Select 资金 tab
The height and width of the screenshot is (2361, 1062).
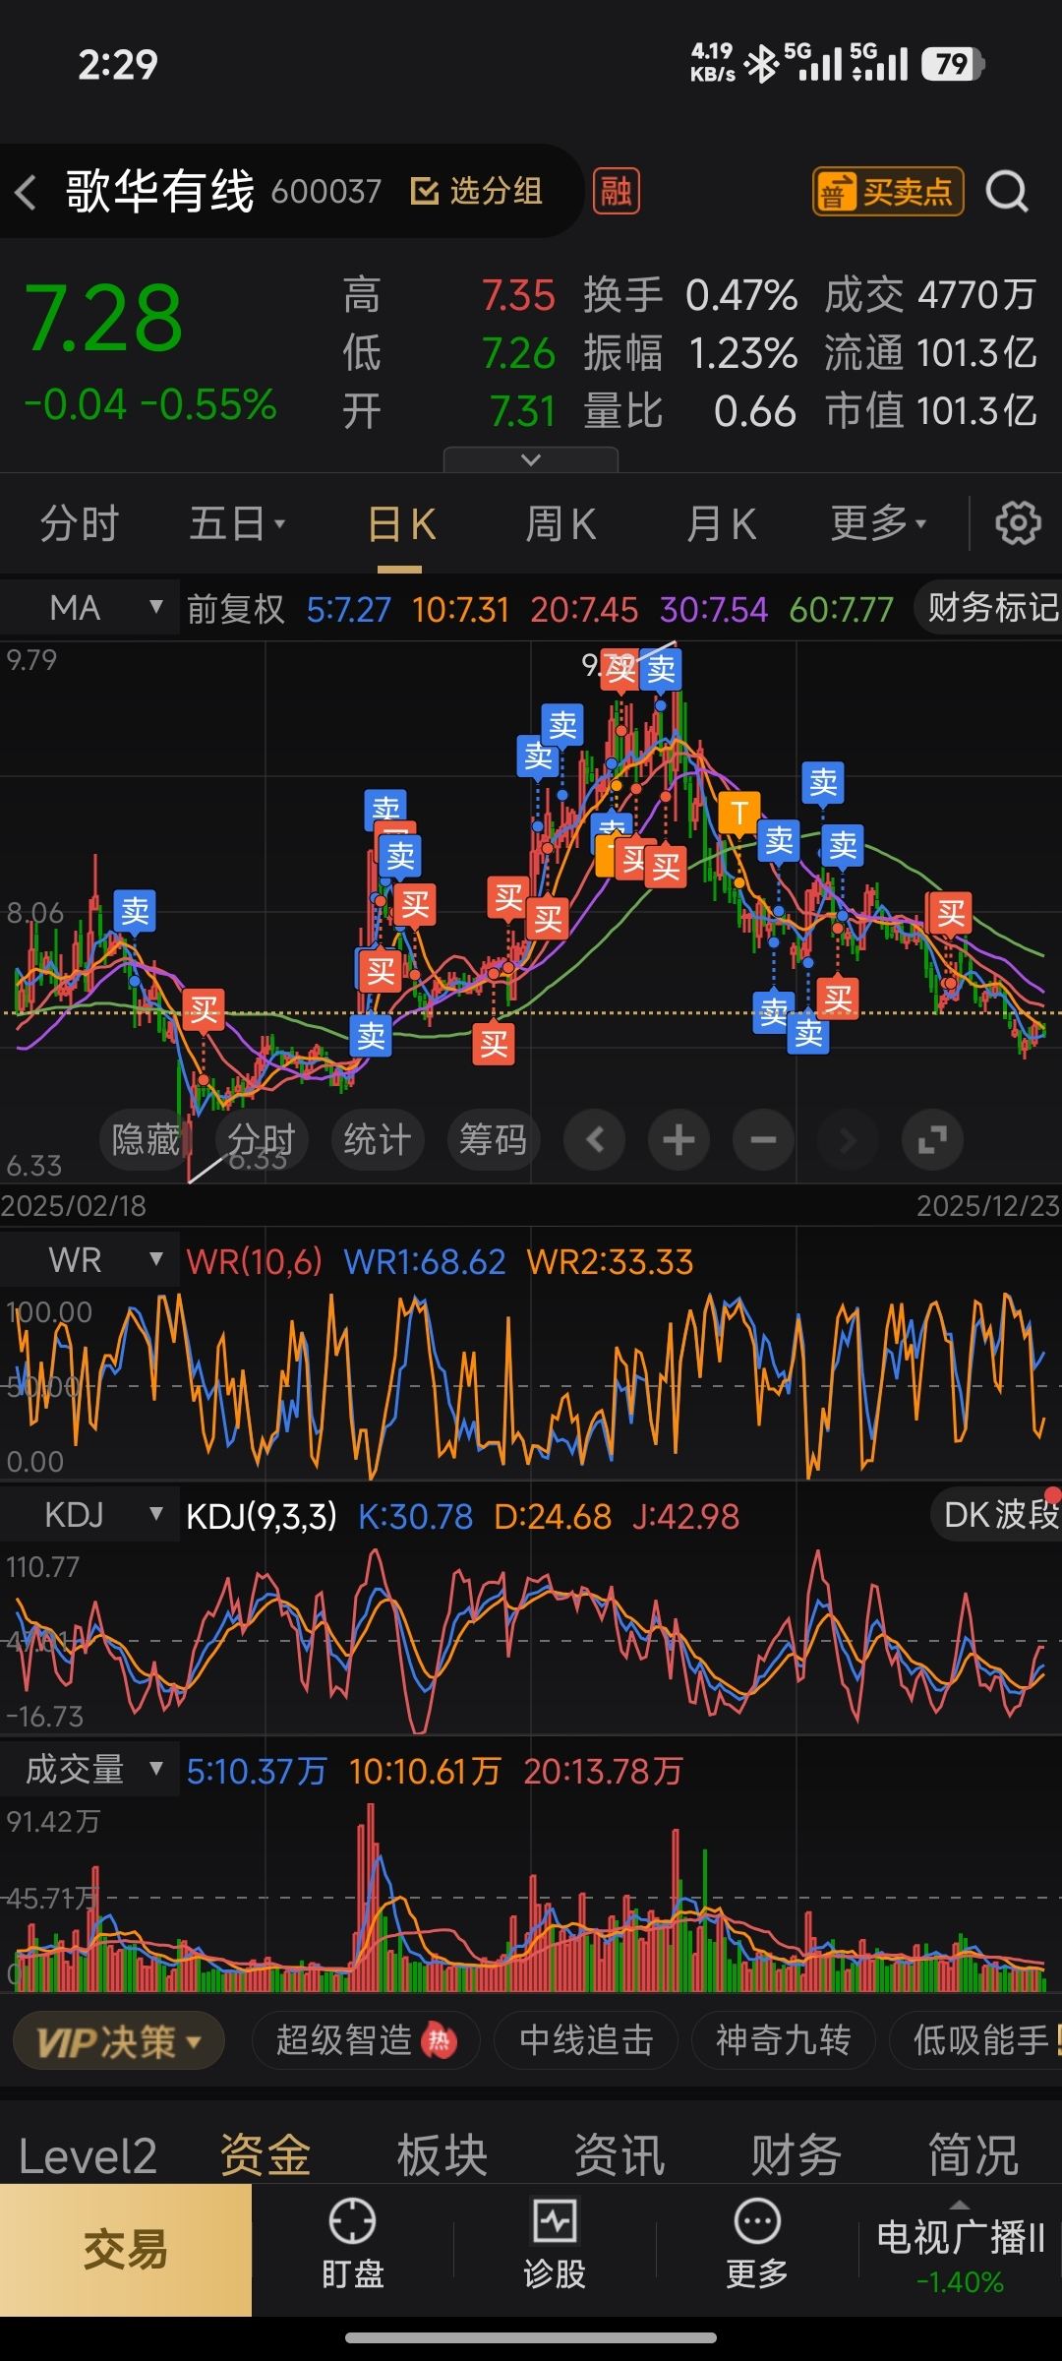265,2155
